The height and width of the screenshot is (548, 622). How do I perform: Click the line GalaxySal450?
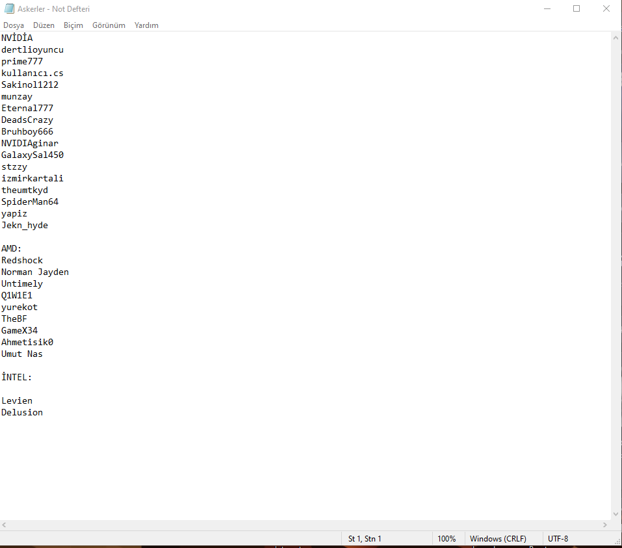(x=32, y=155)
